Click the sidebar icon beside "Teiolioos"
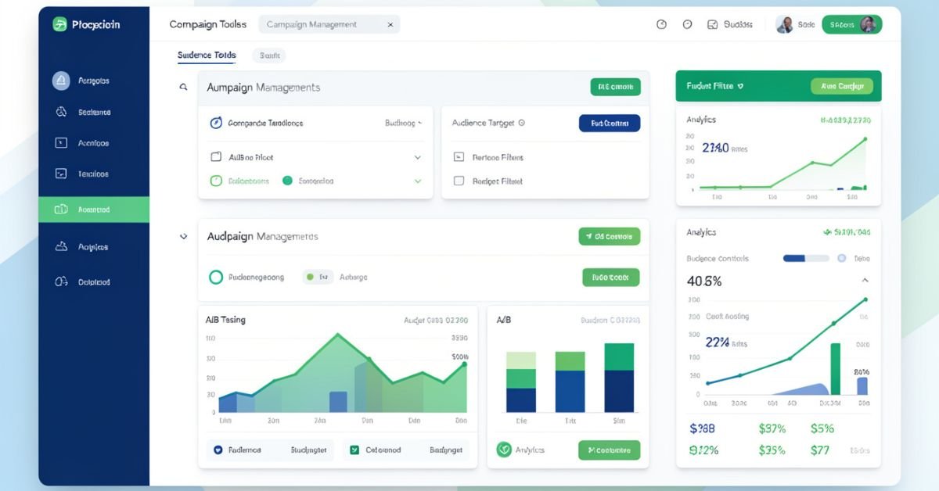The image size is (939, 491). pyautogui.click(x=61, y=174)
